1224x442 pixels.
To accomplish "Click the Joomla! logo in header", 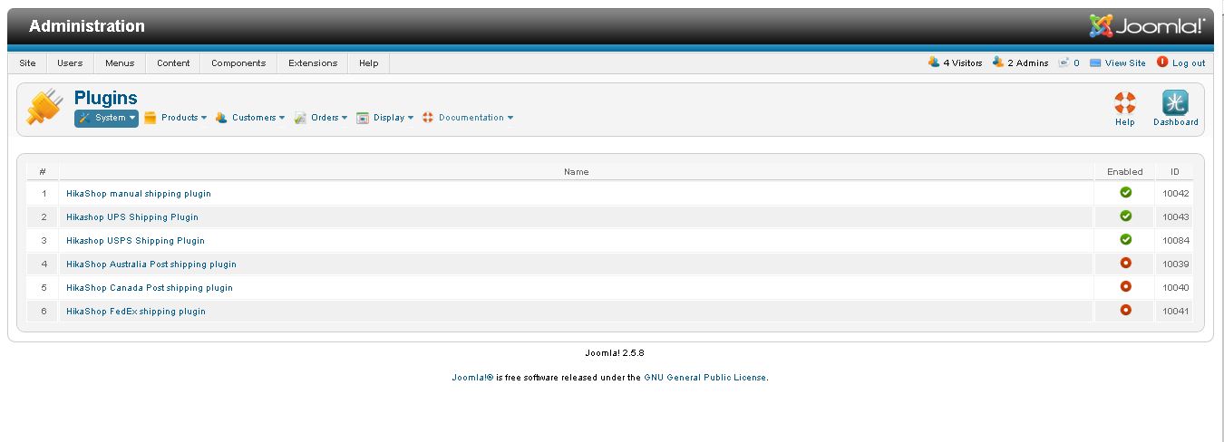I will pos(1147,25).
